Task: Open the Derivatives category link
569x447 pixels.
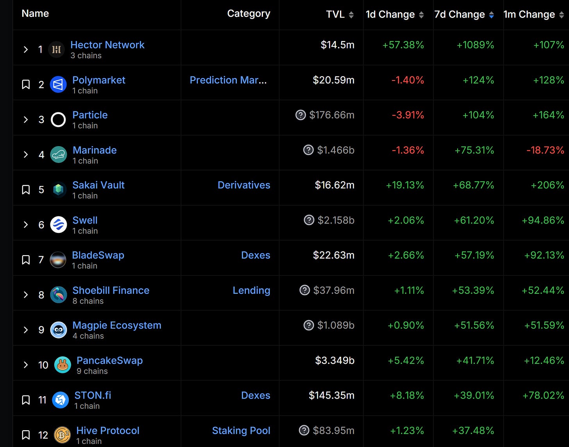Action: (244, 185)
